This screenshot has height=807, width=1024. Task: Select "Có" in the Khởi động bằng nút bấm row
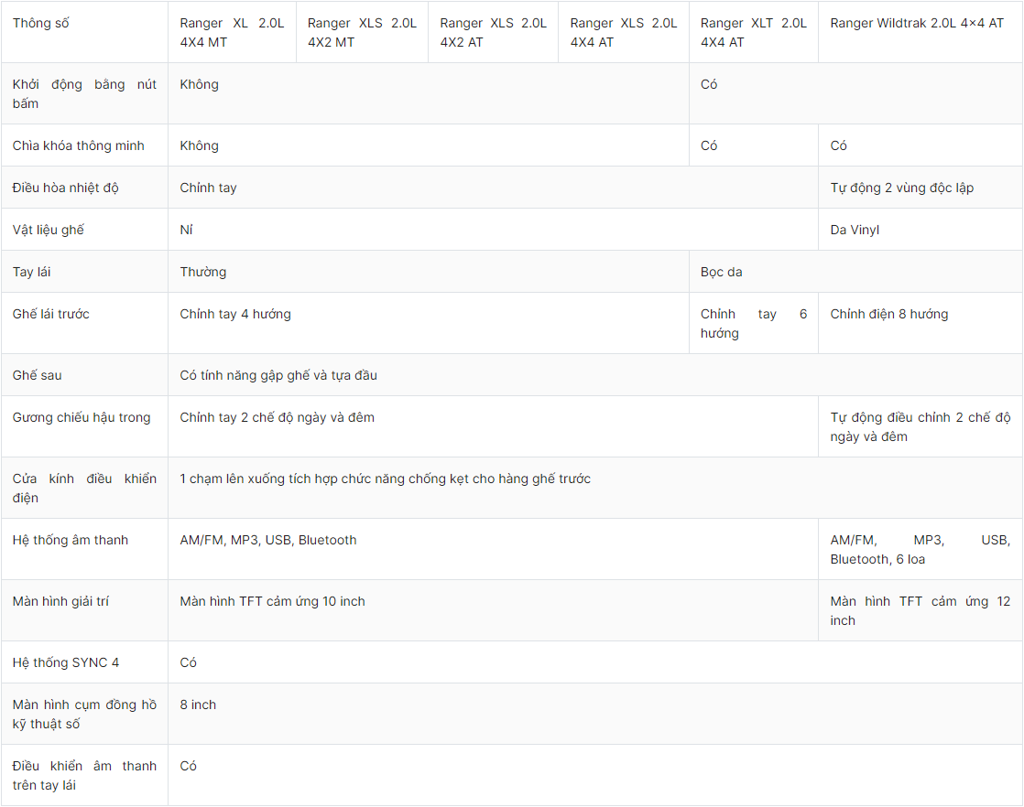[x=709, y=85]
